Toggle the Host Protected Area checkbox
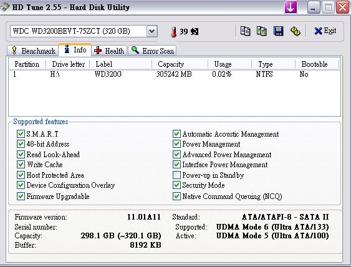Screen dimensions: 351x267 21,175
